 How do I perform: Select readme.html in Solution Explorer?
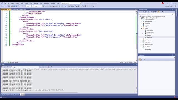pyautogui.click(x=148, y=50)
